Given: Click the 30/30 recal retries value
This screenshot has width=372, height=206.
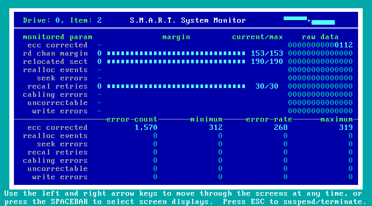Looking at the screenshot, I should (267, 87).
